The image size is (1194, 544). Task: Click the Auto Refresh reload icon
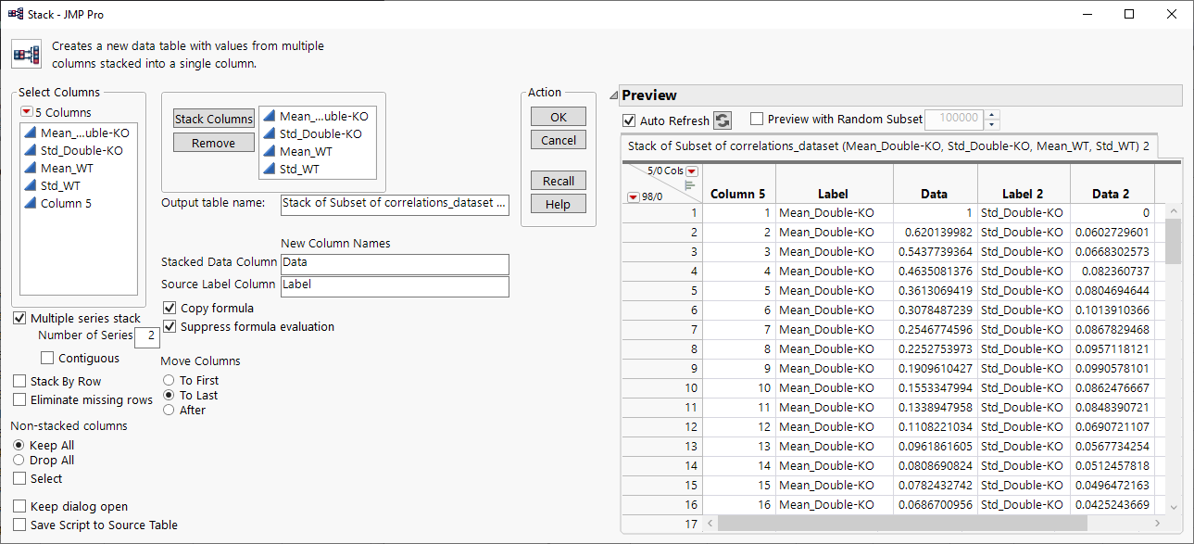click(723, 120)
